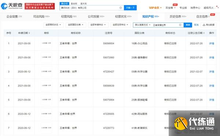The height and width of the screenshot is (136, 220).
Task: Open trademark image in row 2 (59072860)
Action: click(x=46, y=57)
